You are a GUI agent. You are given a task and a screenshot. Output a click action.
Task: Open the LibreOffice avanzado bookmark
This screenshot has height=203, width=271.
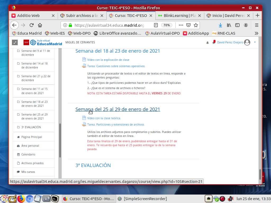point(118,33)
